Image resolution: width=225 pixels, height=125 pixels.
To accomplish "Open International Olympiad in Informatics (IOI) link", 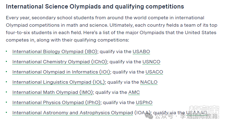I will (61, 72).
